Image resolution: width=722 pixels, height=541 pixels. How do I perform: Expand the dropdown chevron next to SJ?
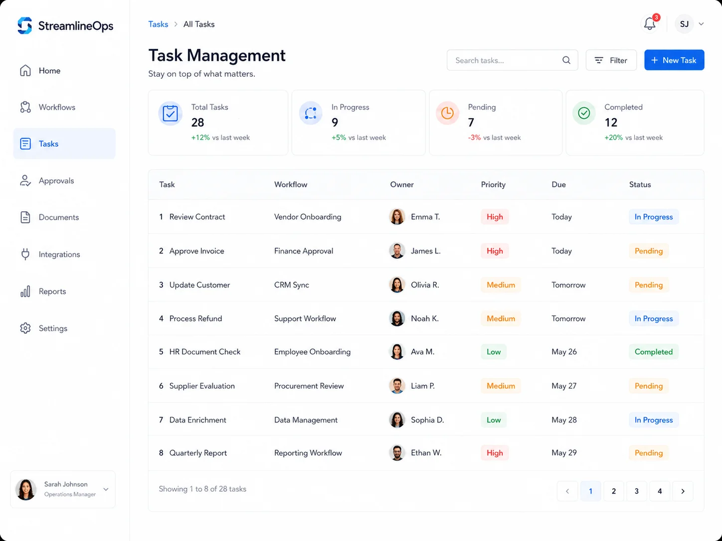pyautogui.click(x=701, y=24)
